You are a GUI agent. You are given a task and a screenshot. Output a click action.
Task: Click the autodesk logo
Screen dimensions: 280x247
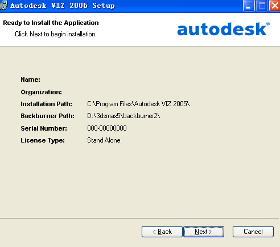pos(224,29)
